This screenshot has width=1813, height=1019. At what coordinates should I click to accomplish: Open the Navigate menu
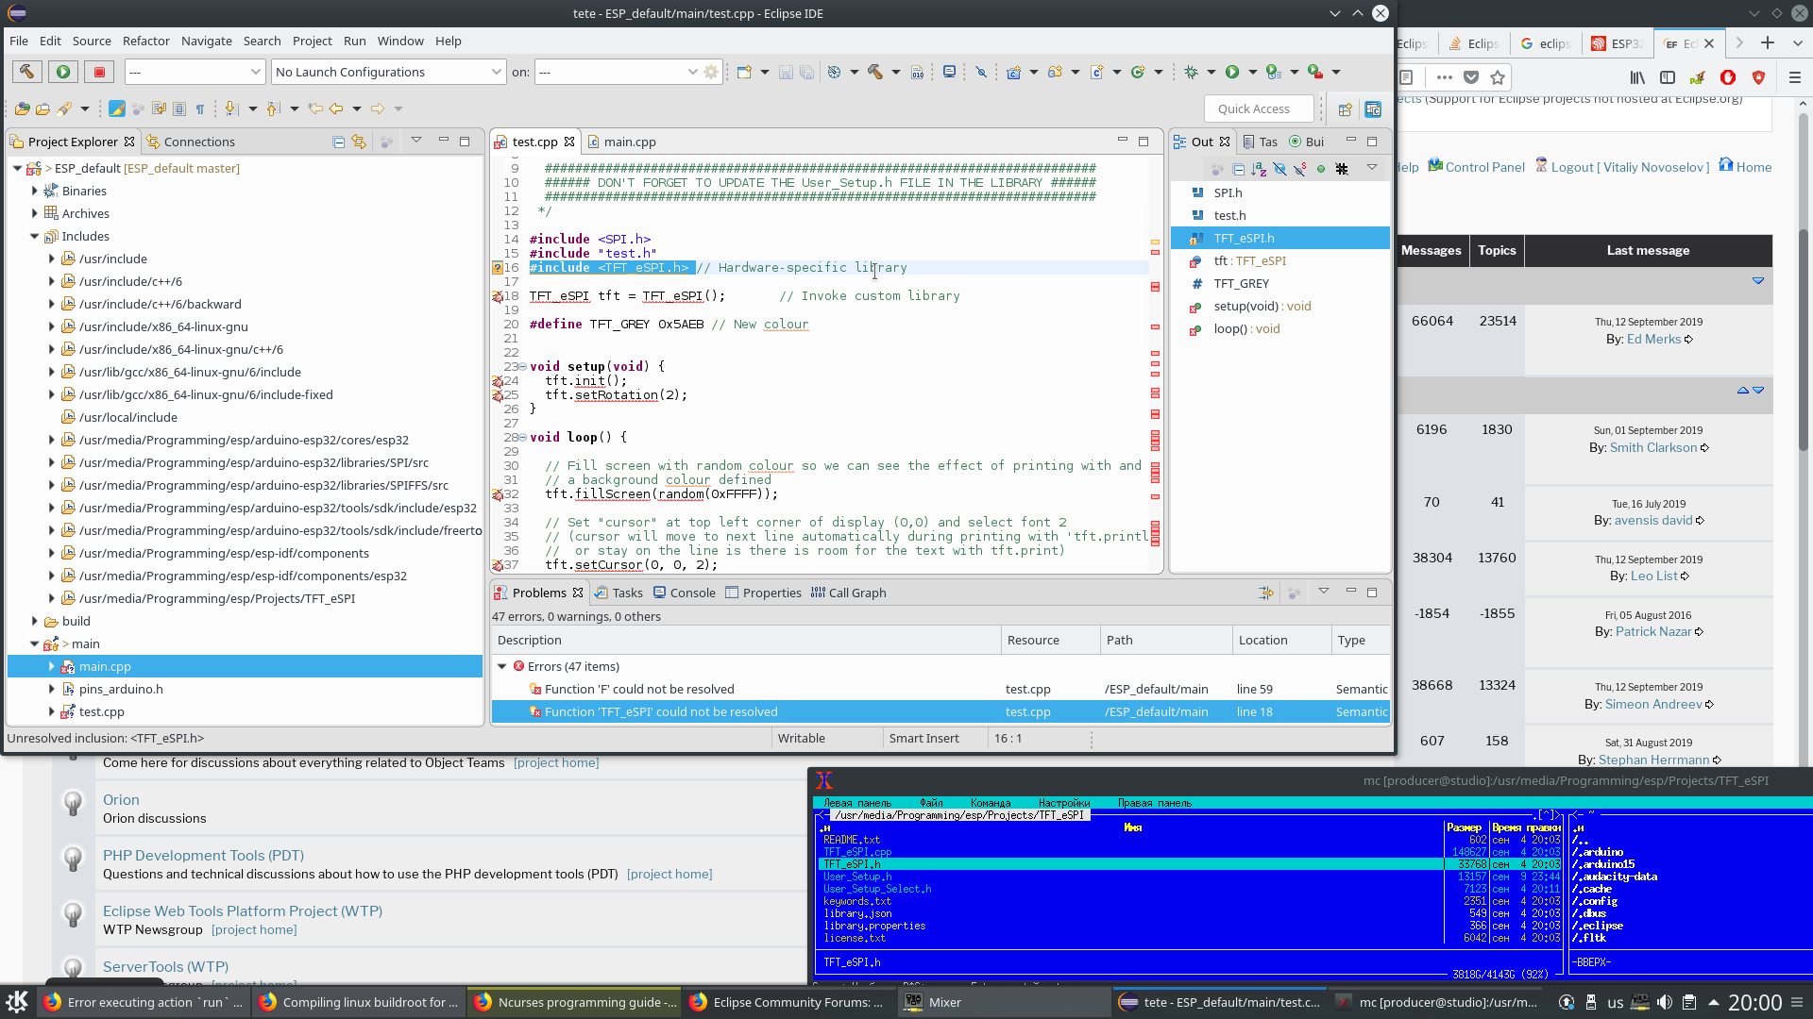pos(207,41)
